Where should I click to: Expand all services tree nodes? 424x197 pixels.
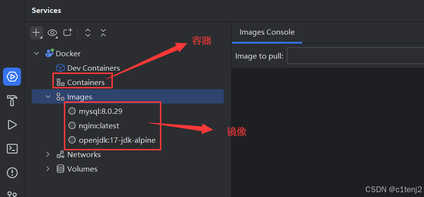click(x=87, y=33)
